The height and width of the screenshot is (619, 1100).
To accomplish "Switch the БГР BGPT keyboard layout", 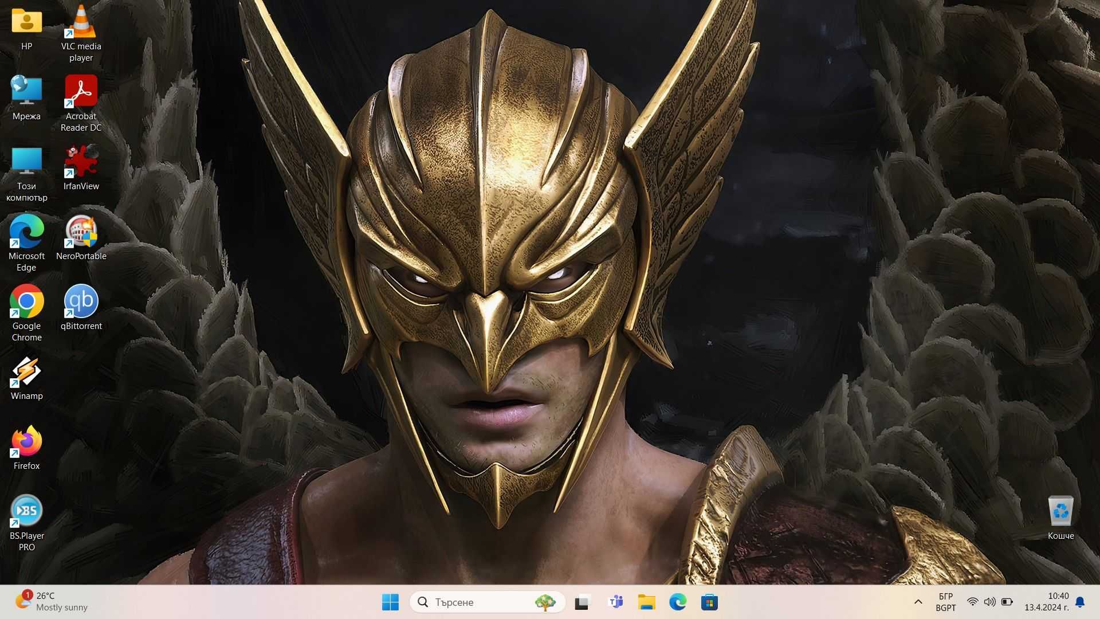I will [x=946, y=602].
